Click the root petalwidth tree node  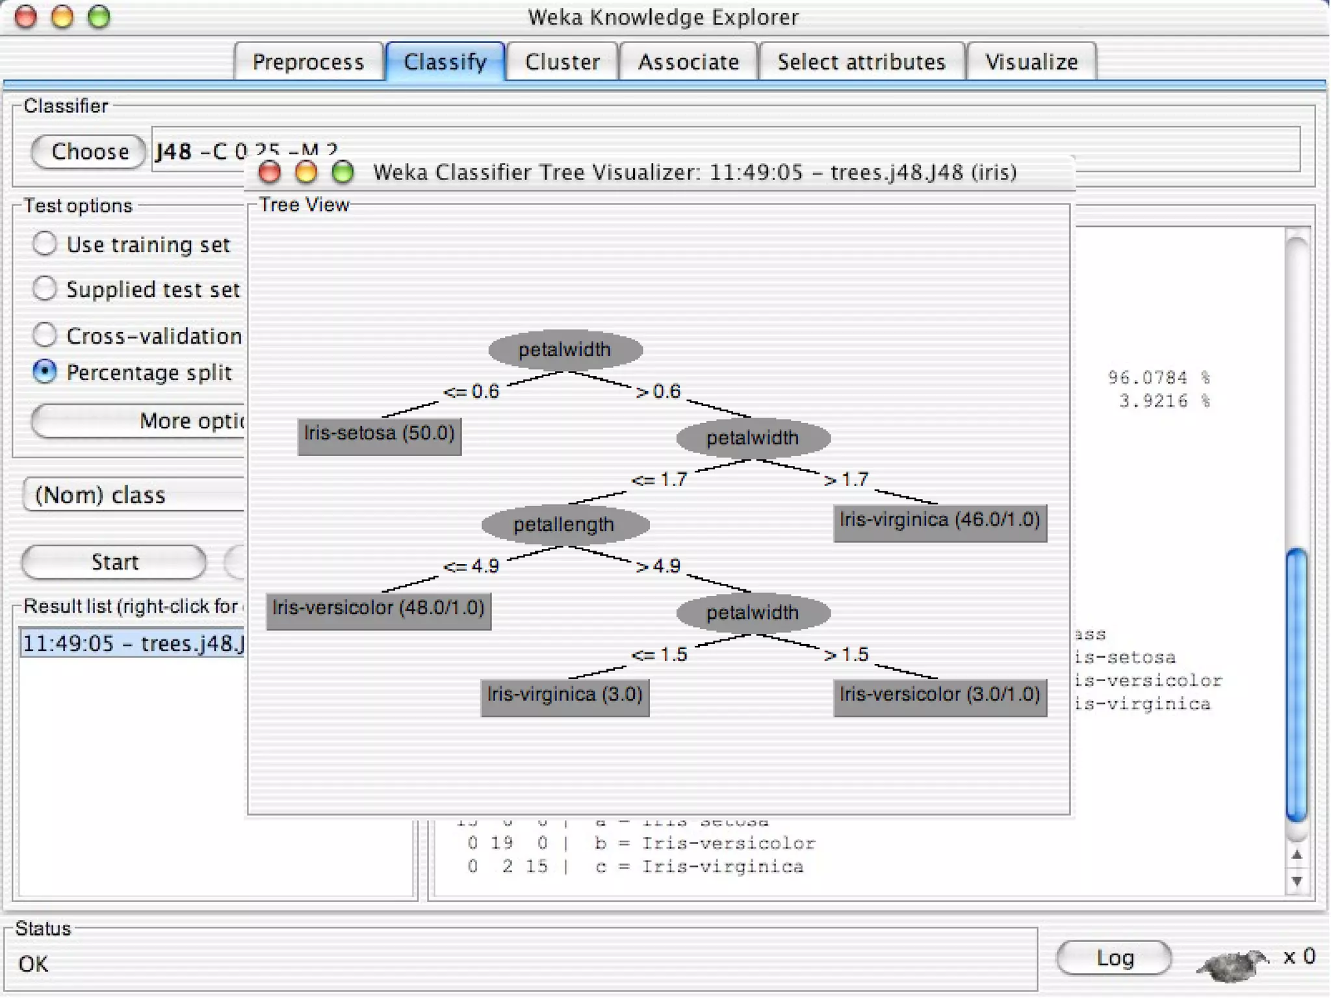point(565,350)
